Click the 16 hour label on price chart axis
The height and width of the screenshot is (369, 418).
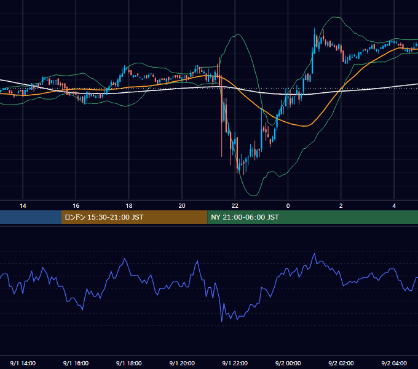(x=76, y=206)
